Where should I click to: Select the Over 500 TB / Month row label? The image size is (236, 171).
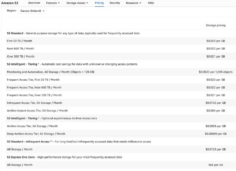[x=20, y=56]
